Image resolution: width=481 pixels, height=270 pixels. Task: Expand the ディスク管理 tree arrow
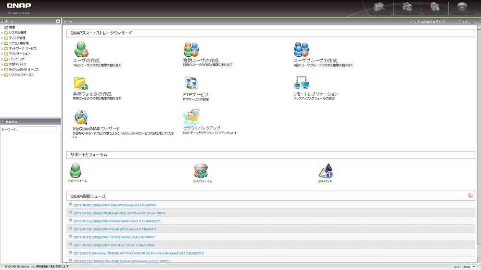(x=2, y=38)
